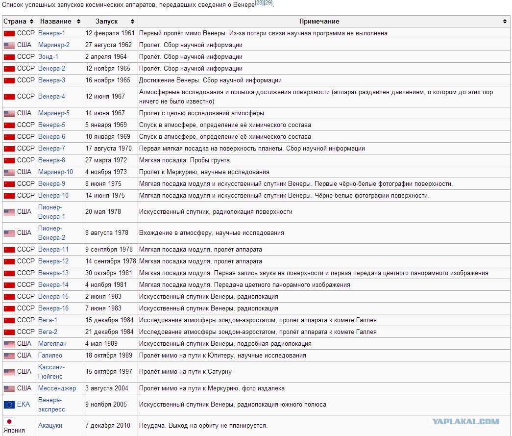Click USSR flag in Венера-16 row

9,308
